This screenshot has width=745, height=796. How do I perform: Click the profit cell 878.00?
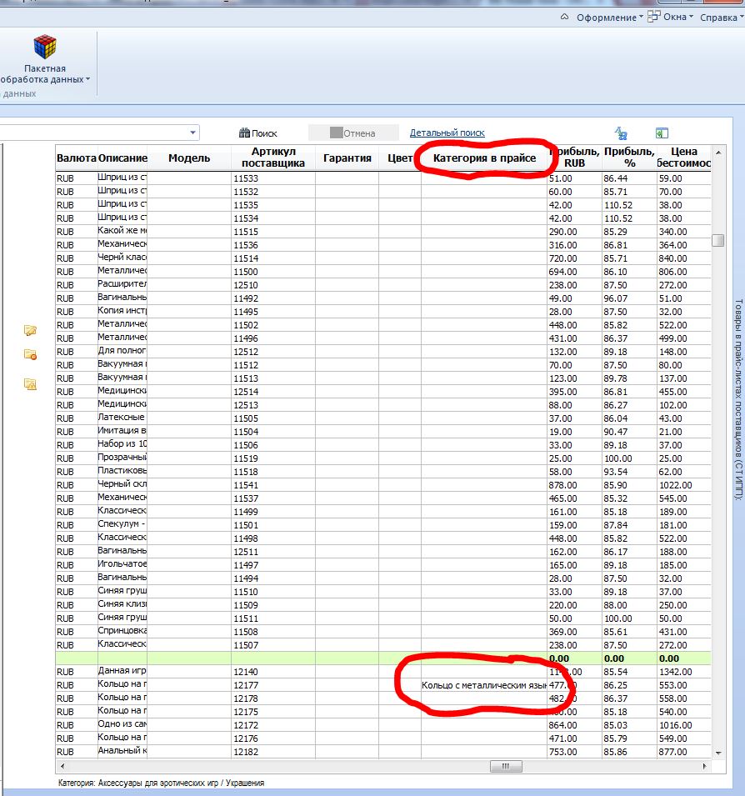tap(574, 485)
